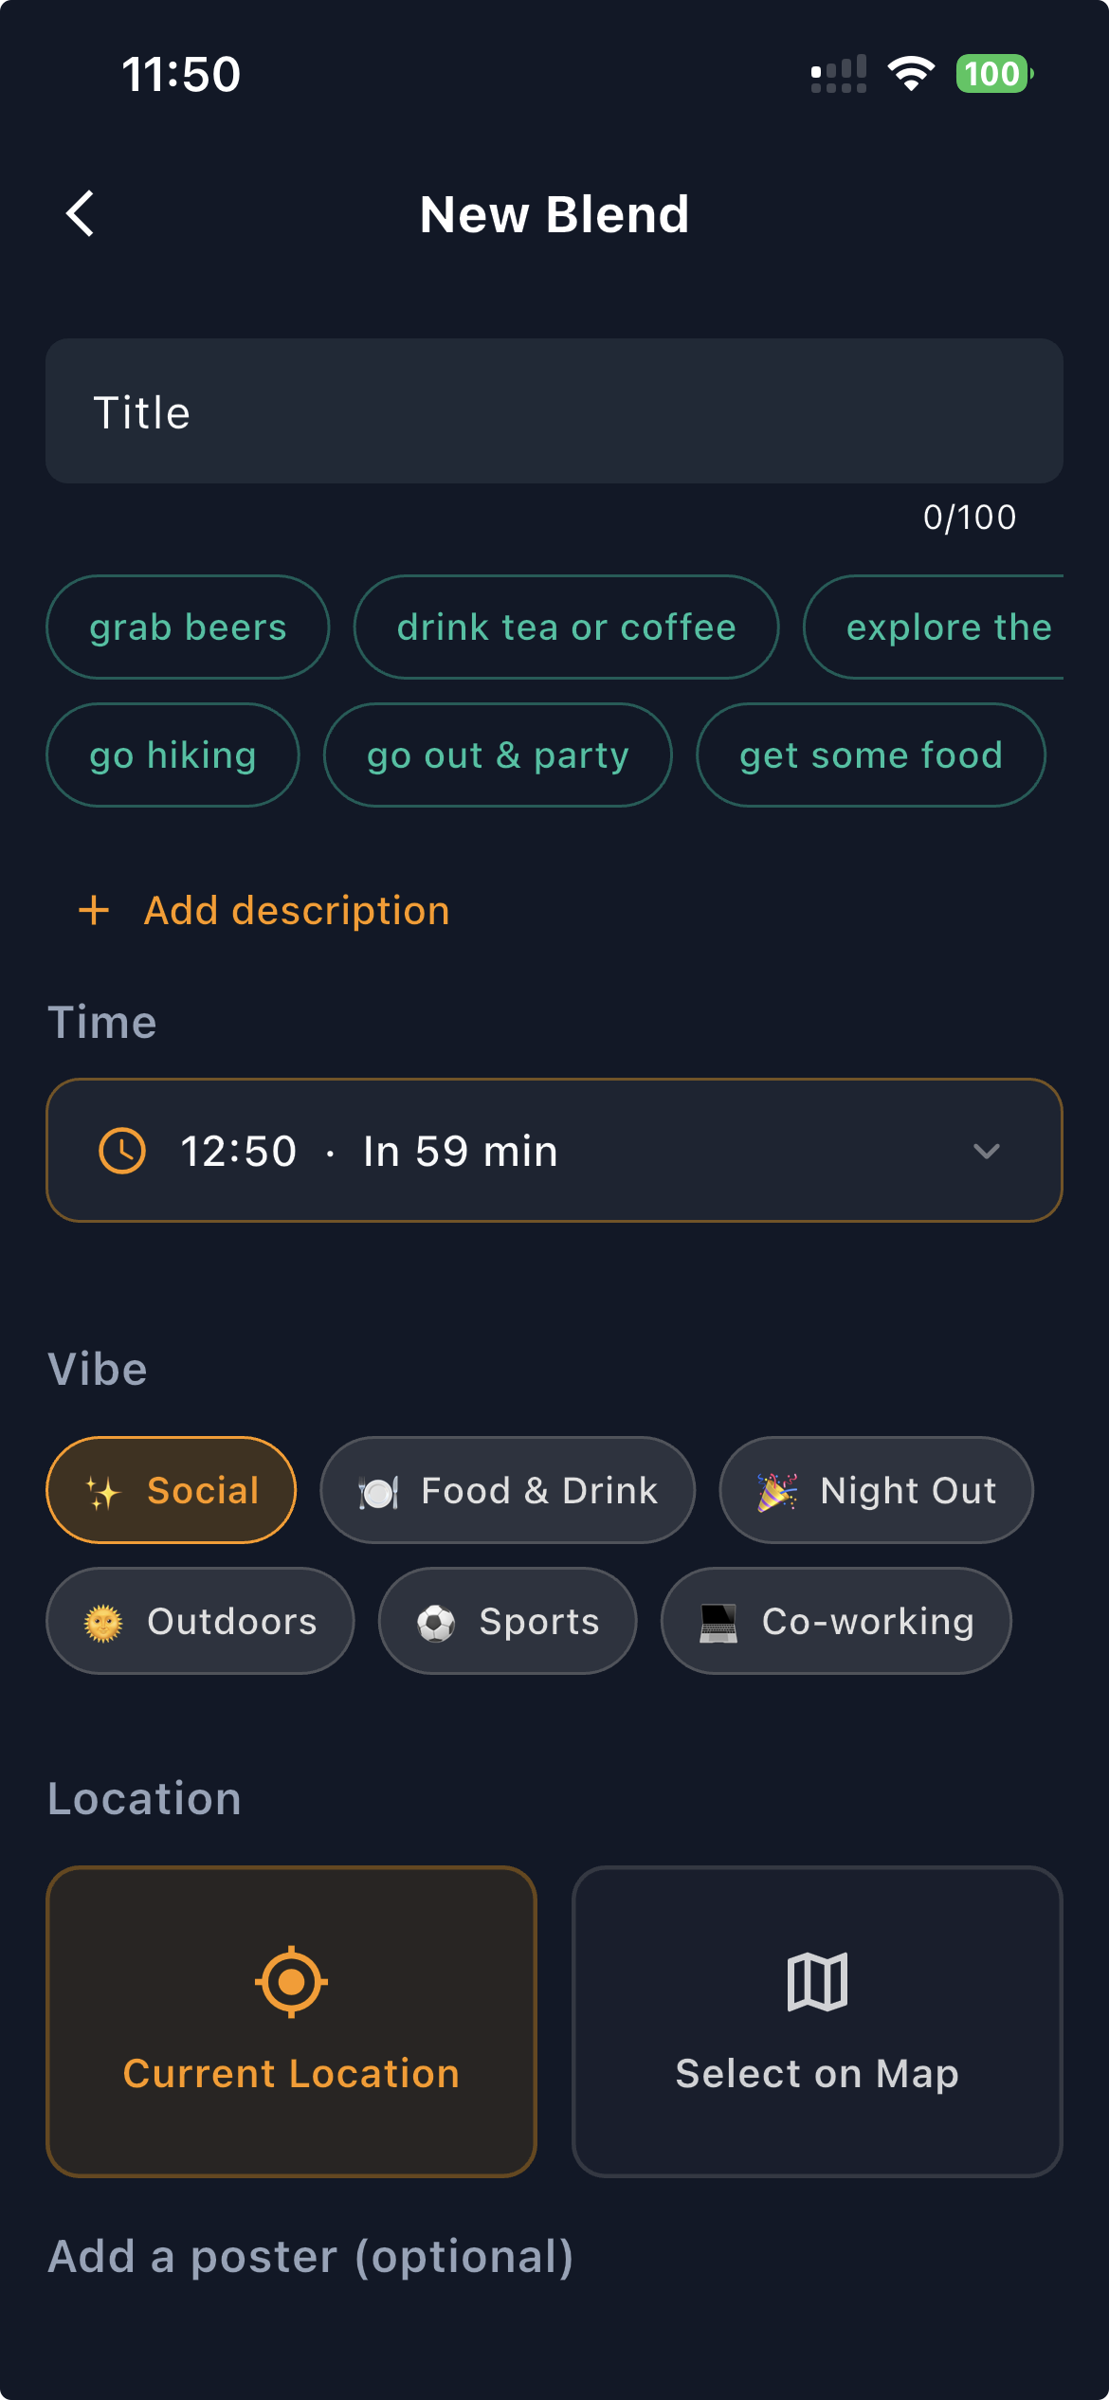Screen dimensions: 1109x2400
Task: Click the Add description link
Action: click(x=297, y=910)
